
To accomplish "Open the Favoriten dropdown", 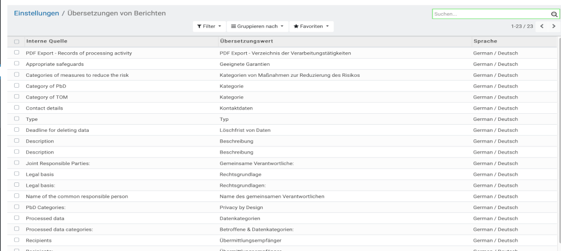I will [x=310, y=27].
